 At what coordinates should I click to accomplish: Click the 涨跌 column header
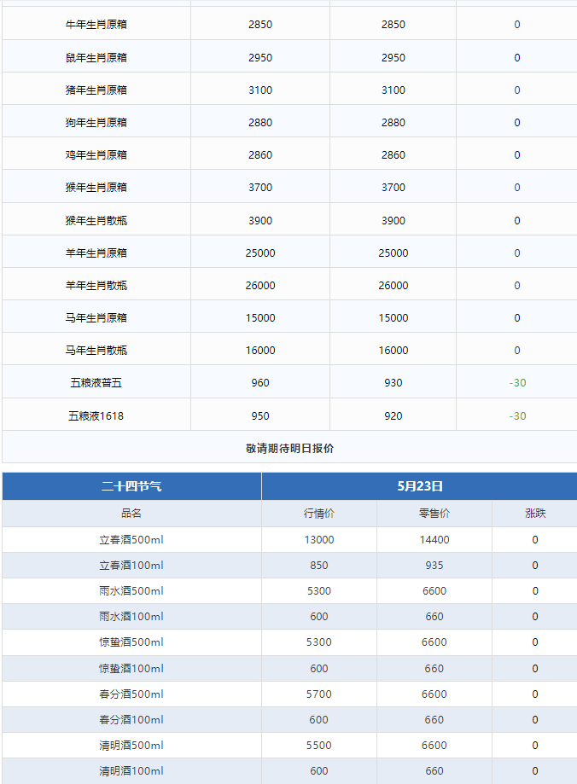pos(535,514)
